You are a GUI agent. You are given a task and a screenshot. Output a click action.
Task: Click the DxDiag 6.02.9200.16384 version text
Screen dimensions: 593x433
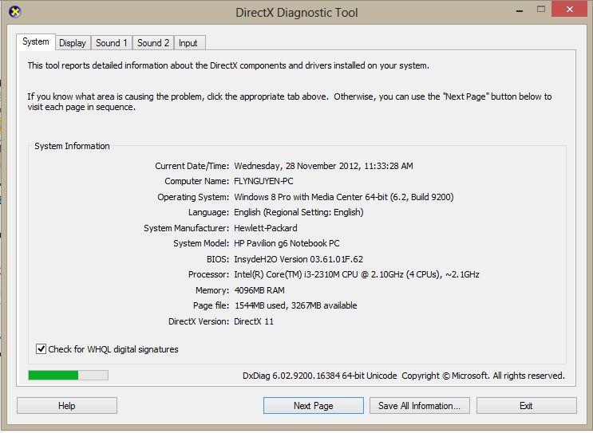(x=319, y=376)
